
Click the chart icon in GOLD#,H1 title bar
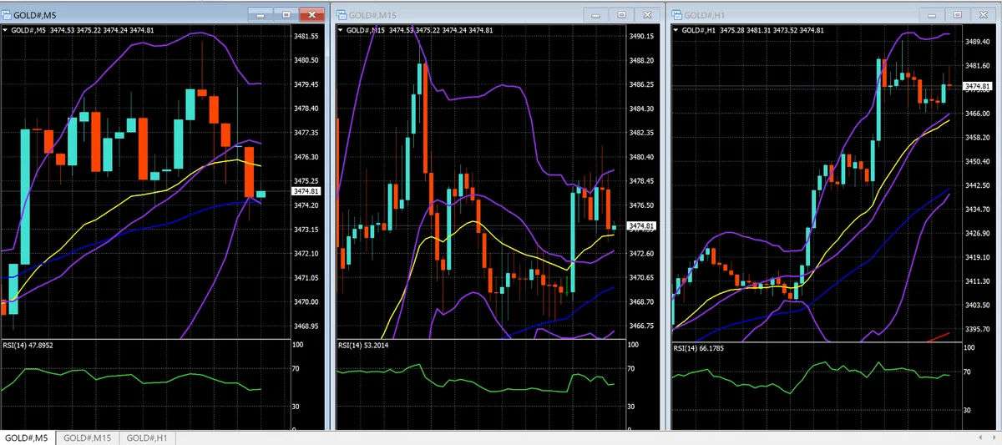pos(677,15)
